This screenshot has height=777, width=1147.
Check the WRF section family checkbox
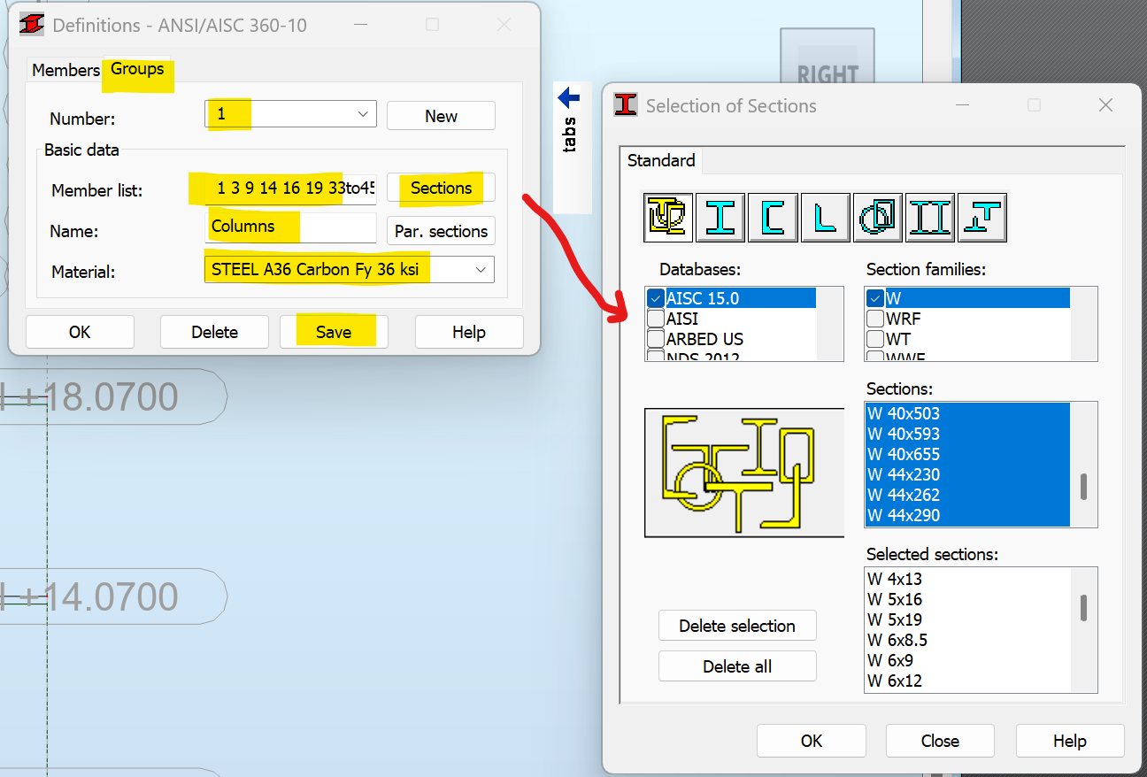pos(875,319)
